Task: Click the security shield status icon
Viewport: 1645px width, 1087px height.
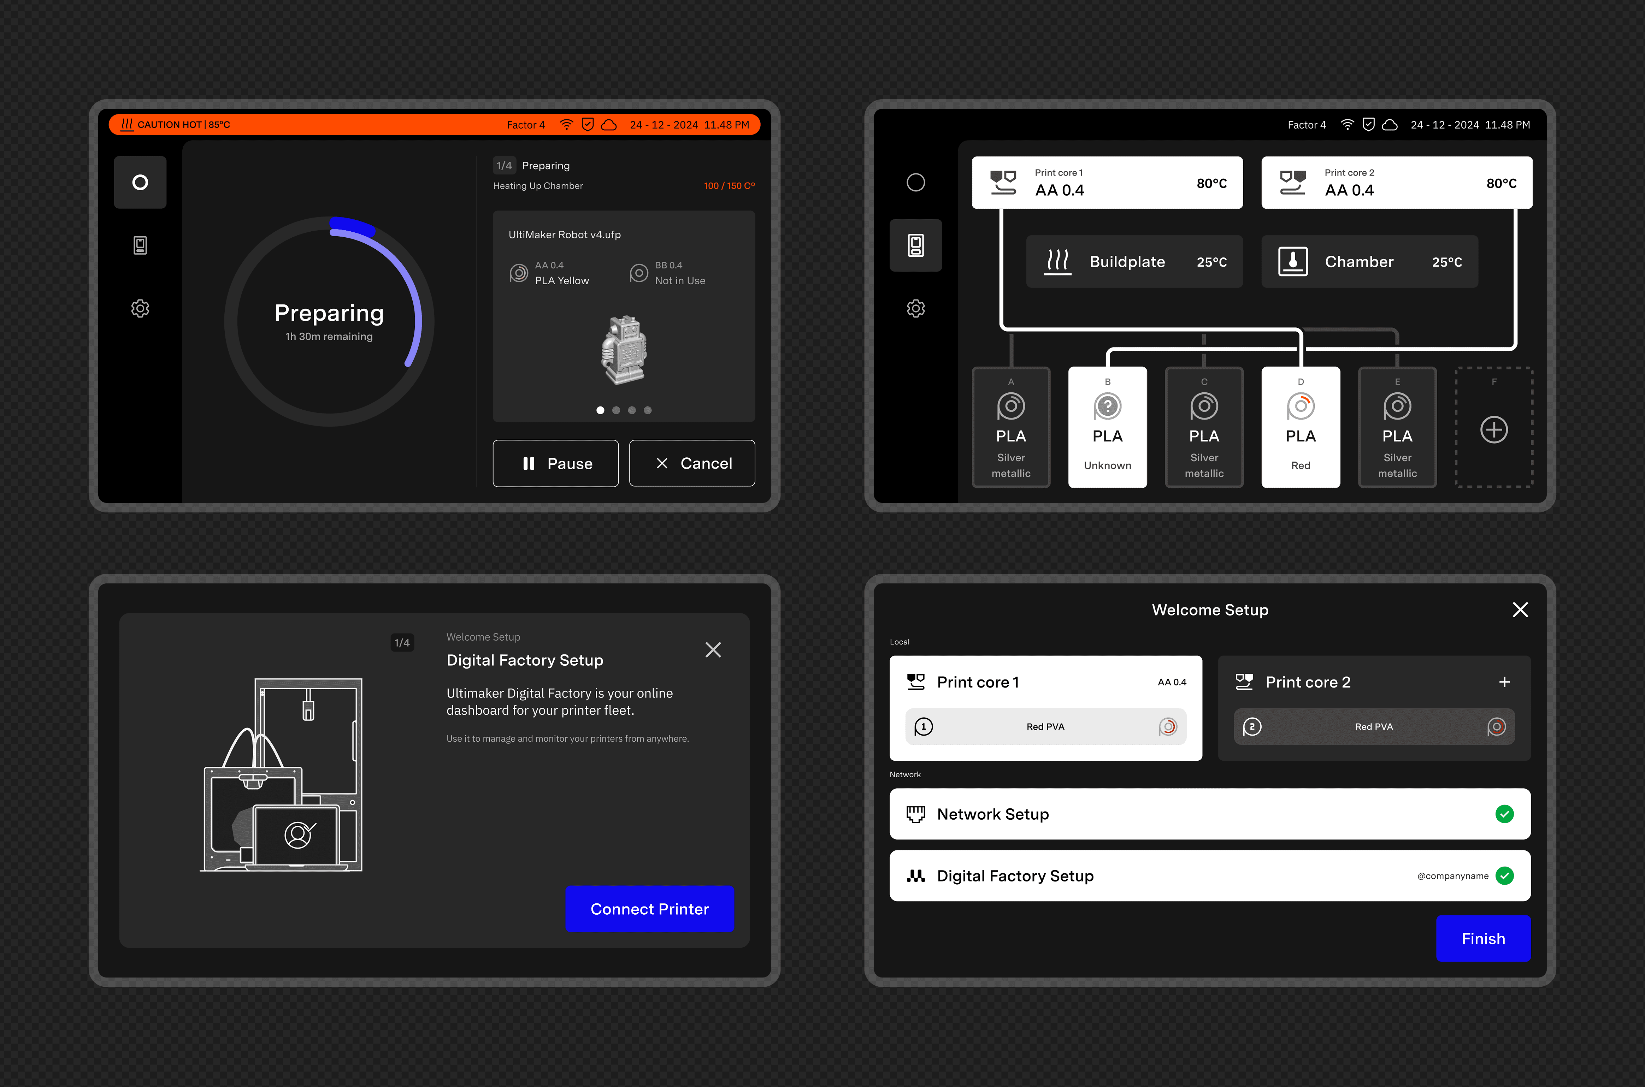Action: (588, 125)
